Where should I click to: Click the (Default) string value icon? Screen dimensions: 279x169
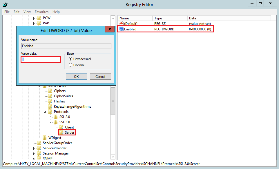pyautogui.click(x=121, y=23)
